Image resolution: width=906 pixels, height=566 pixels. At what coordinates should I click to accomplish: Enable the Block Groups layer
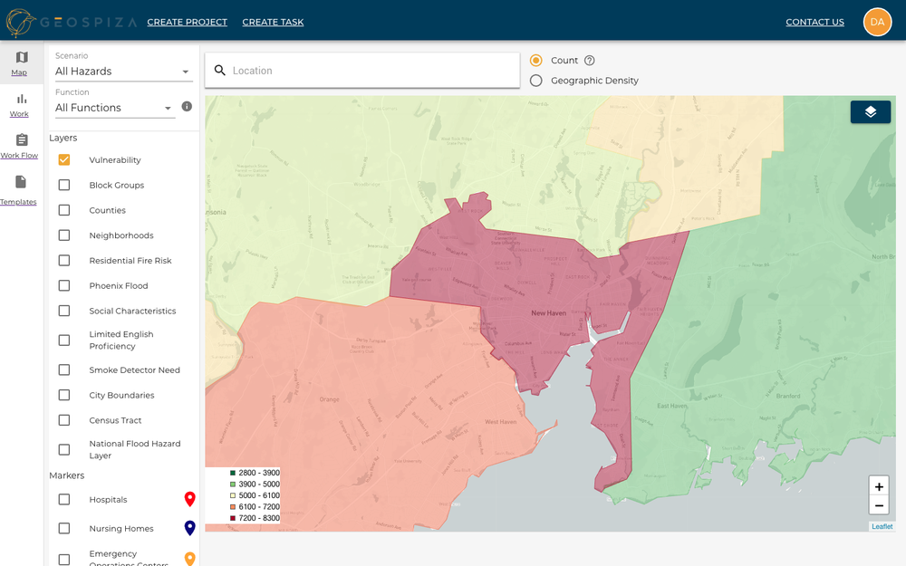pyautogui.click(x=63, y=185)
